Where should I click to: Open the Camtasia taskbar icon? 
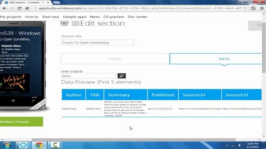click(55, 145)
